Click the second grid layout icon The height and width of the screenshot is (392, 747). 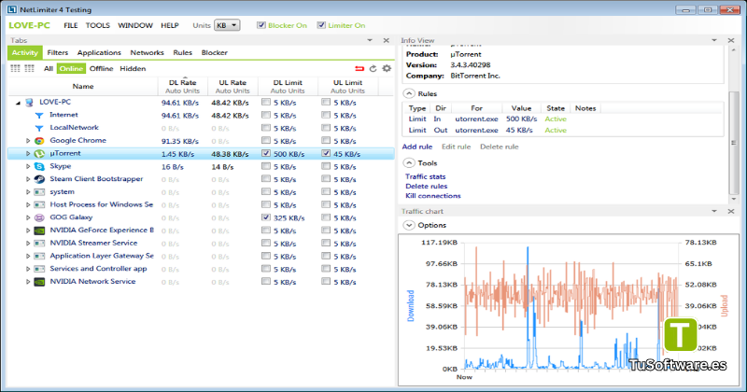point(29,68)
